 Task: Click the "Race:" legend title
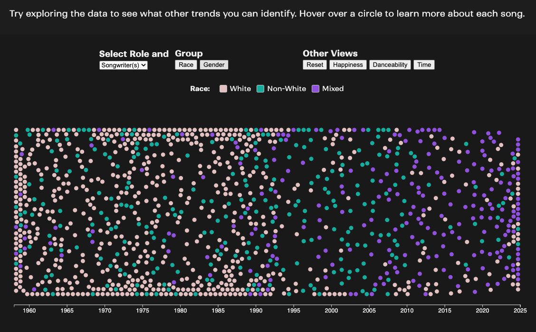pos(200,89)
